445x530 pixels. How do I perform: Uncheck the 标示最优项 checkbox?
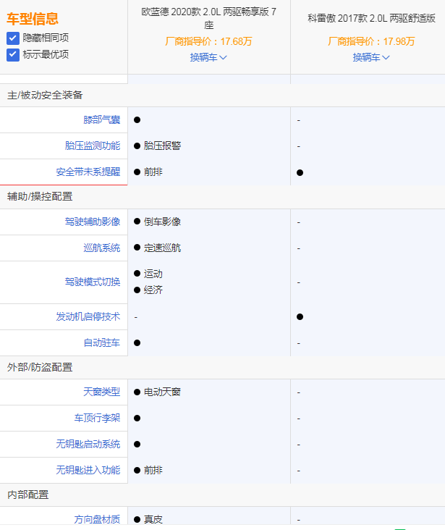13,54
